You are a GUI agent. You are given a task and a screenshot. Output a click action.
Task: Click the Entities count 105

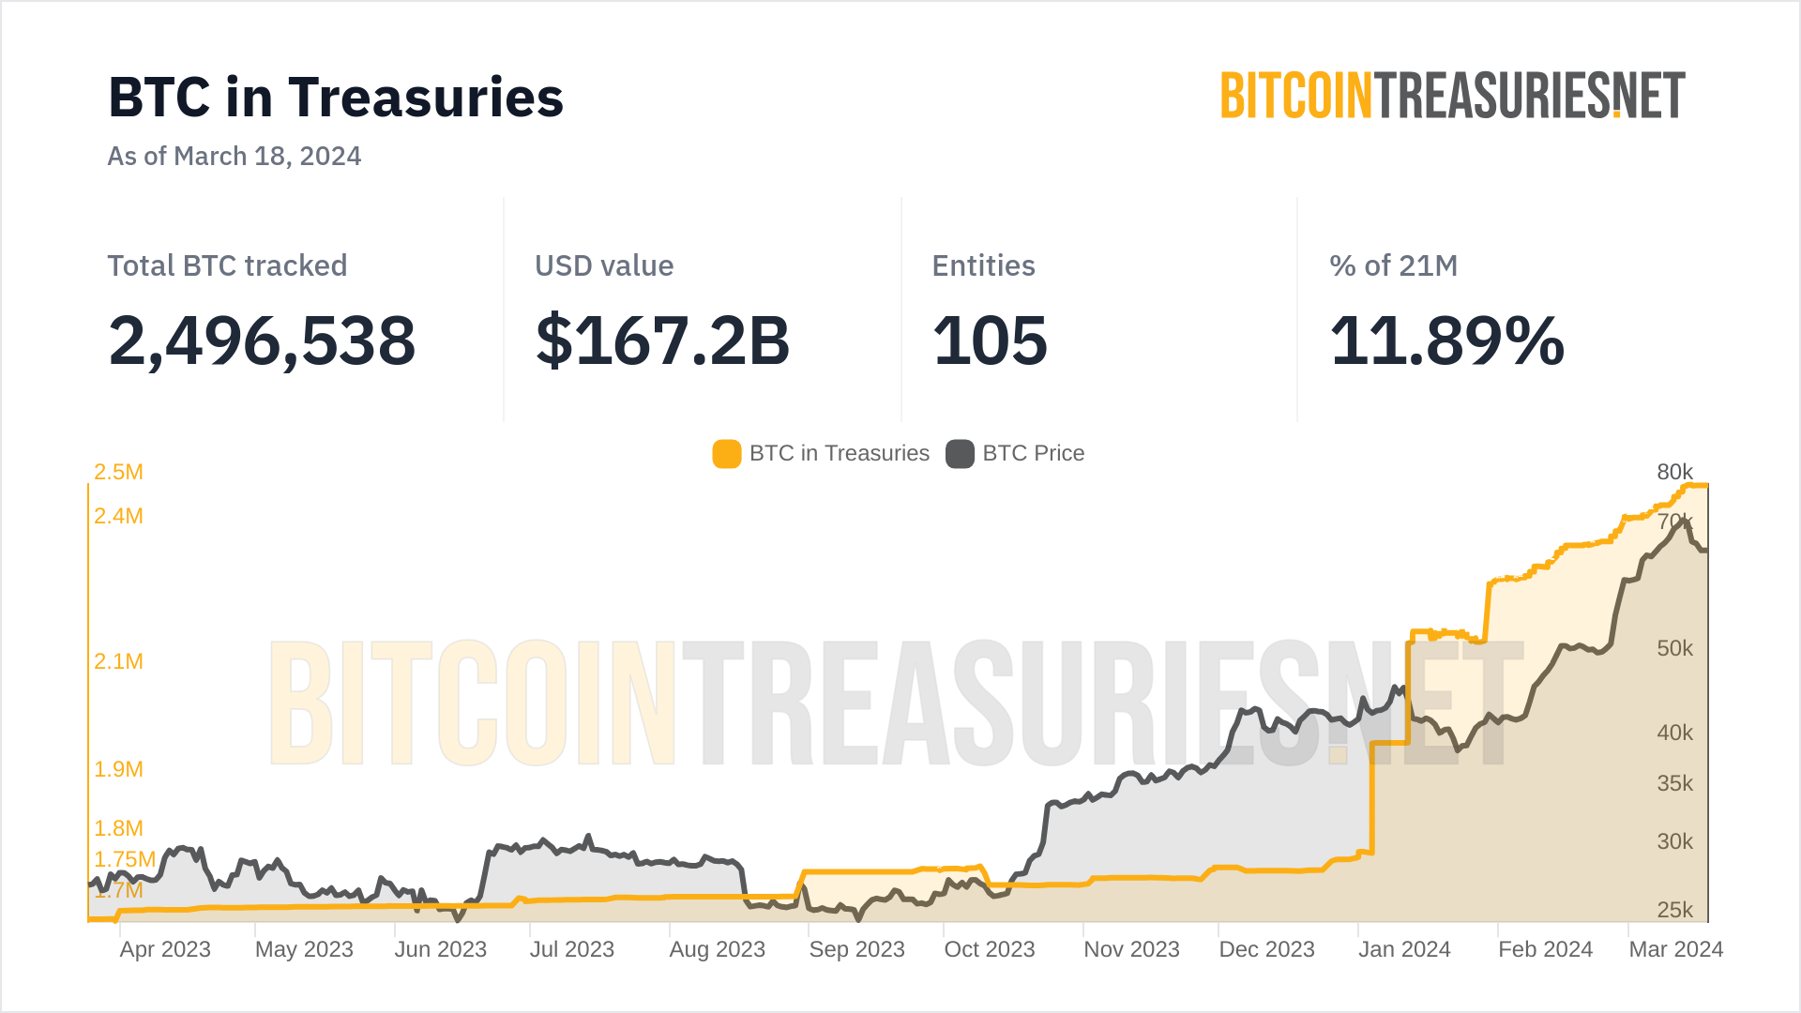point(990,340)
